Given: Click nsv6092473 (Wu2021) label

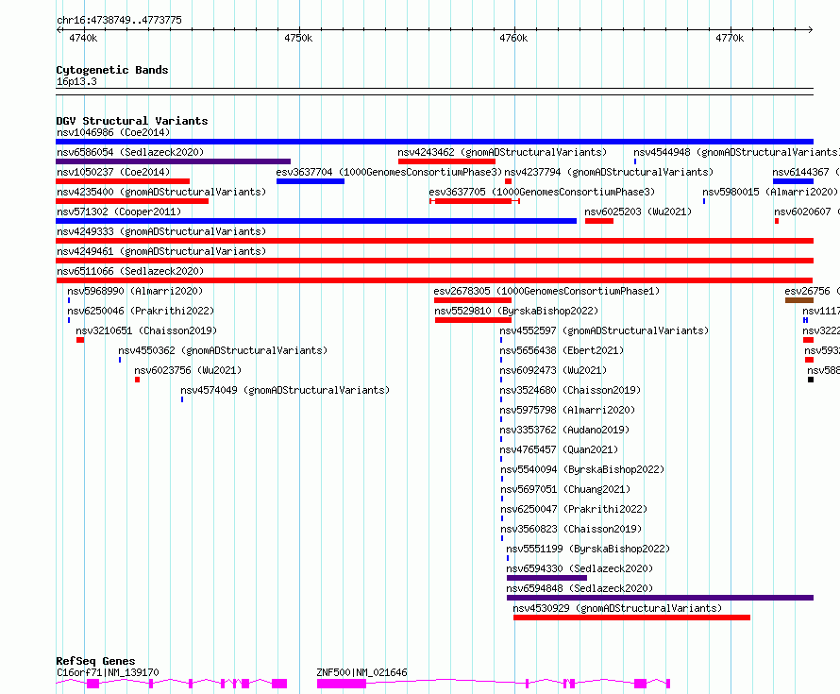Looking at the screenshot, I should click(x=553, y=370).
